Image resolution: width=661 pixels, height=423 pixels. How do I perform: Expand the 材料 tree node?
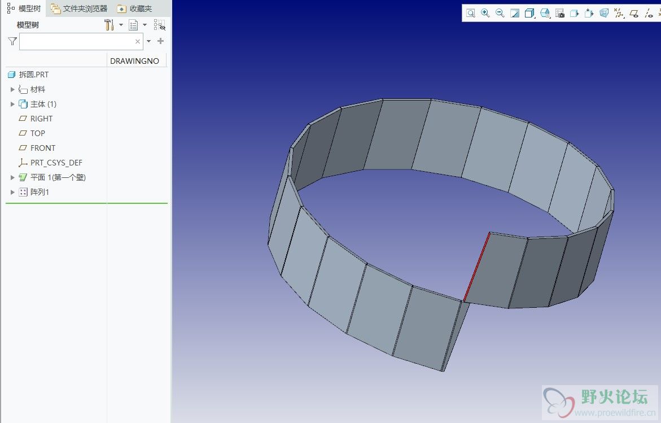click(12, 89)
